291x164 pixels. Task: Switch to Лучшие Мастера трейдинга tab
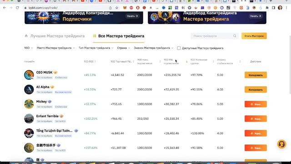(55, 36)
